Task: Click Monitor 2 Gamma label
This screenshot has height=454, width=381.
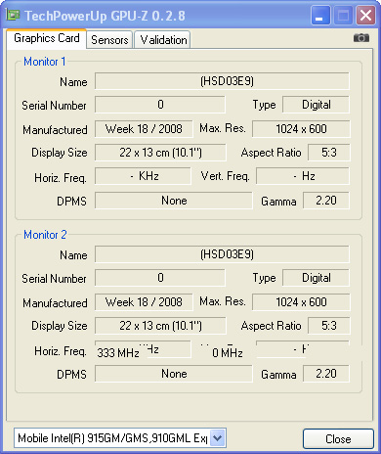Action: [x=278, y=375]
